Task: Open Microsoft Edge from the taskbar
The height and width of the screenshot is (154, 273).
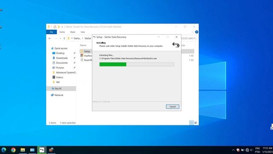Action: pos(4,150)
